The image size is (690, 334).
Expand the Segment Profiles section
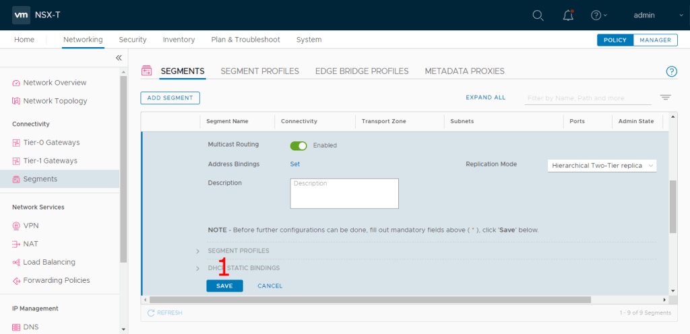(x=198, y=251)
